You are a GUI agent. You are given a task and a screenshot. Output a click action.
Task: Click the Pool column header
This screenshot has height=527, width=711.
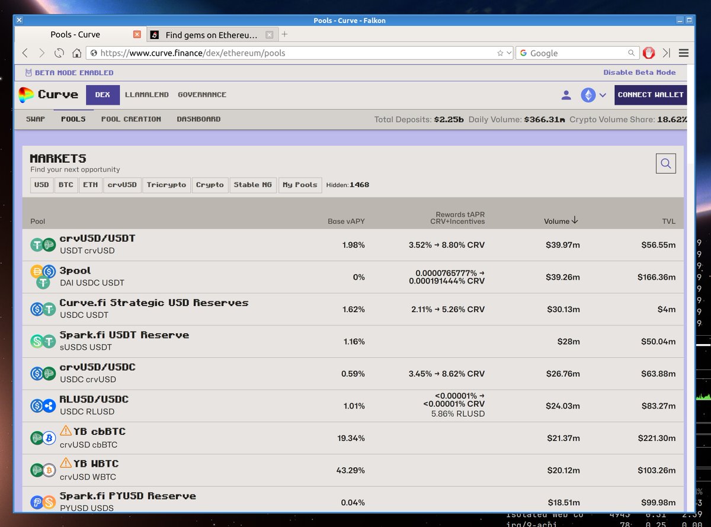tap(38, 221)
